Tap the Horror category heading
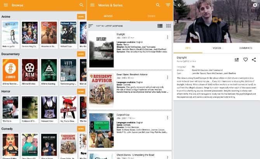This screenshot has height=159, width=260. pyautogui.click(x=6, y=92)
